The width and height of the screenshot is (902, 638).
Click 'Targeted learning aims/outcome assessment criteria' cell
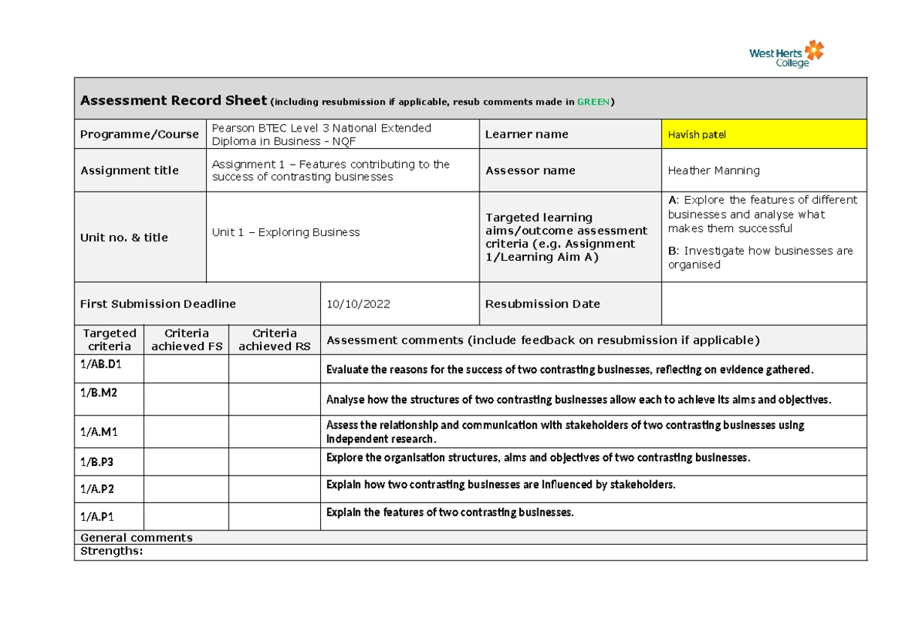pos(571,237)
